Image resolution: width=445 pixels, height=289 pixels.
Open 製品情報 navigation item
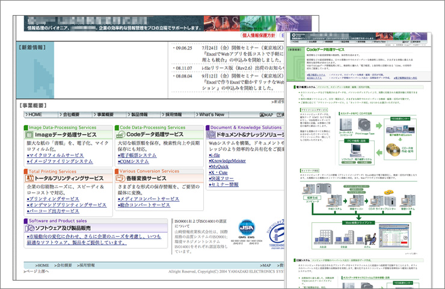137,114
